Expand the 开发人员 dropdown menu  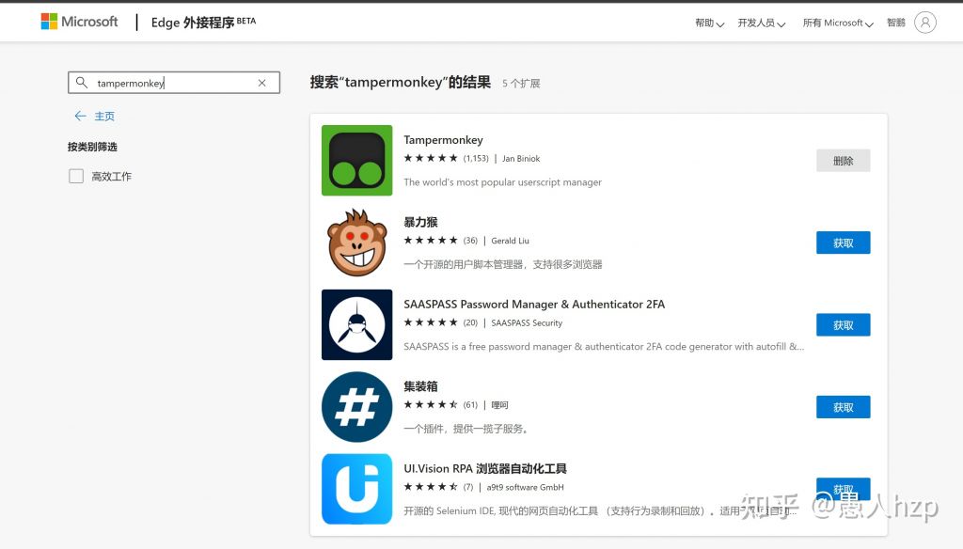(761, 24)
